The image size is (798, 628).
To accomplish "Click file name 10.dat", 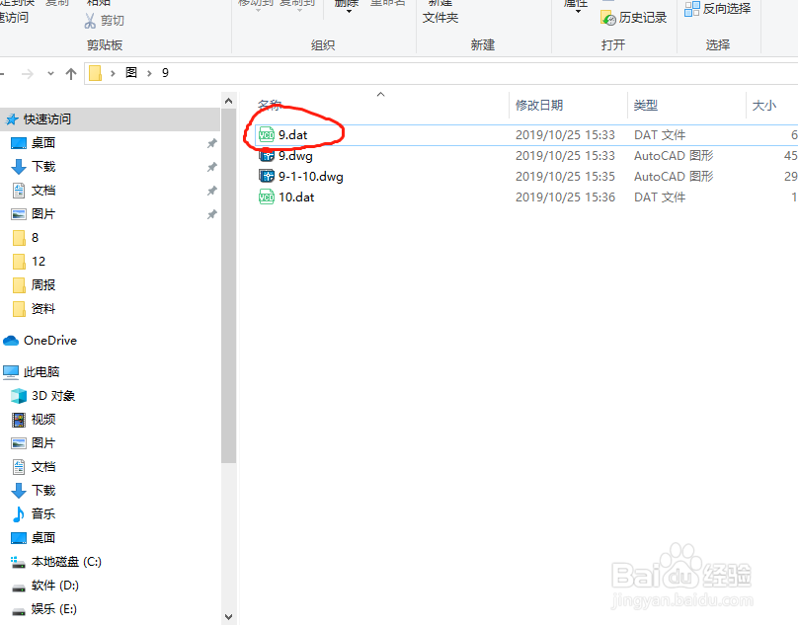I will (x=296, y=196).
